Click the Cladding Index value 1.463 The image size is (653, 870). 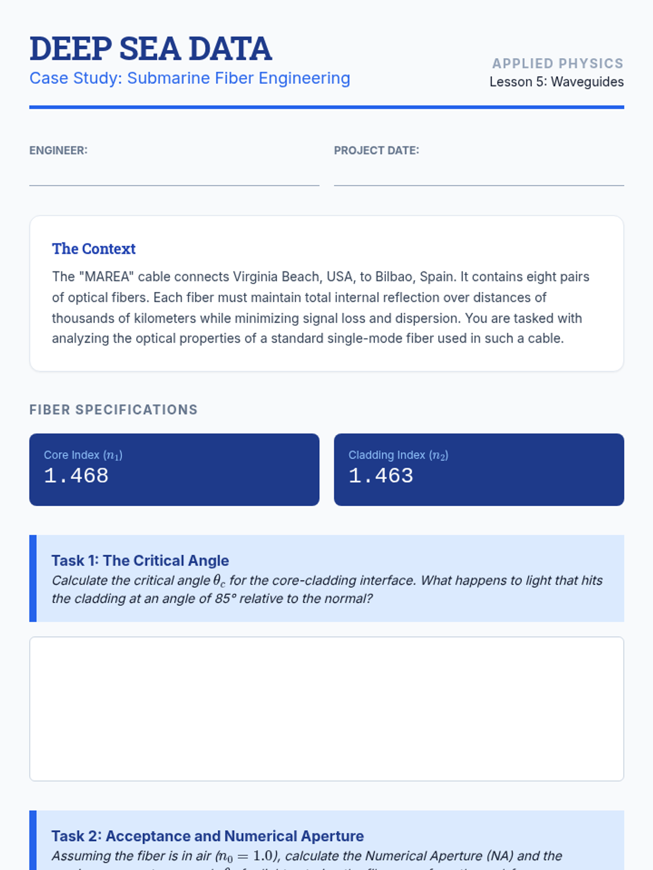381,476
